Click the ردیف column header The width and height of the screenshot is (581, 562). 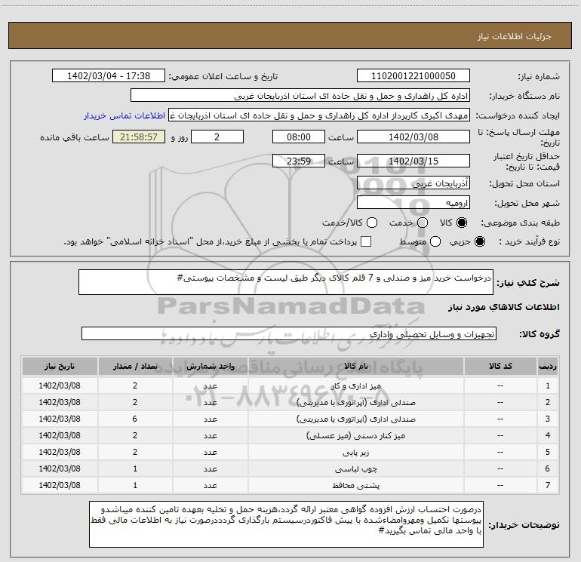click(548, 367)
